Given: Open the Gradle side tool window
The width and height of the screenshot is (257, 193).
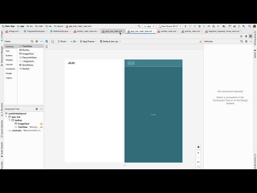Looking at the screenshot, I should click(x=255, y=53).
